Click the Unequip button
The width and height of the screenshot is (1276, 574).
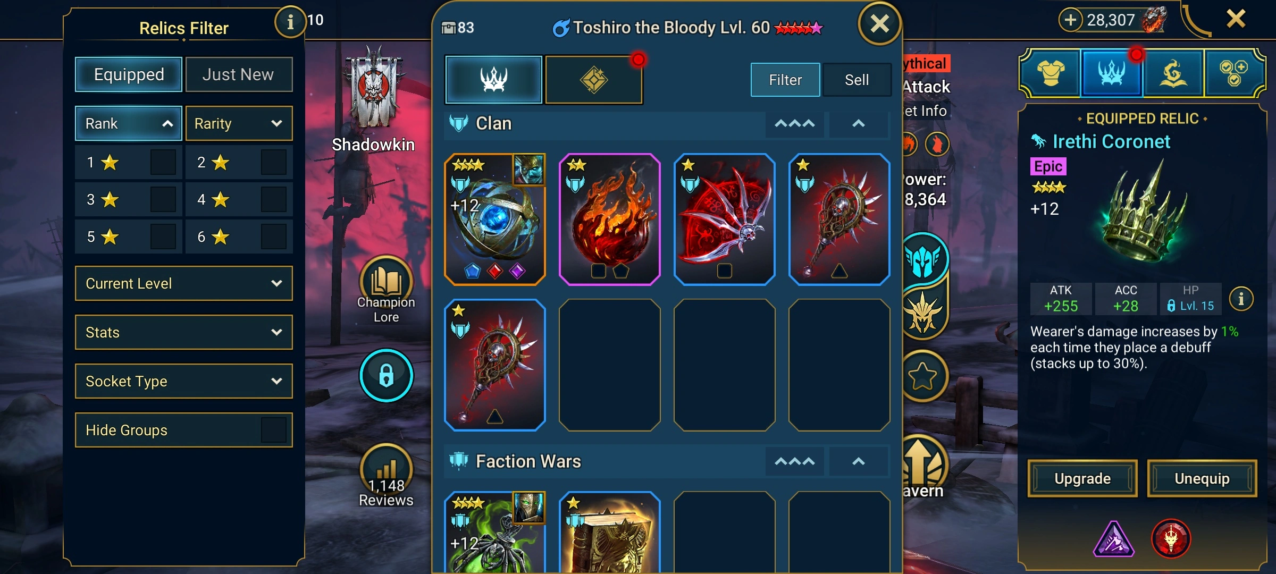click(x=1202, y=478)
